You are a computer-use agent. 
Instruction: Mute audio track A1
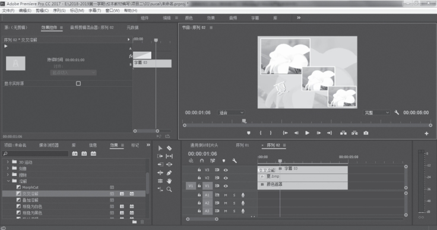pyautogui.click(x=226, y=195)
